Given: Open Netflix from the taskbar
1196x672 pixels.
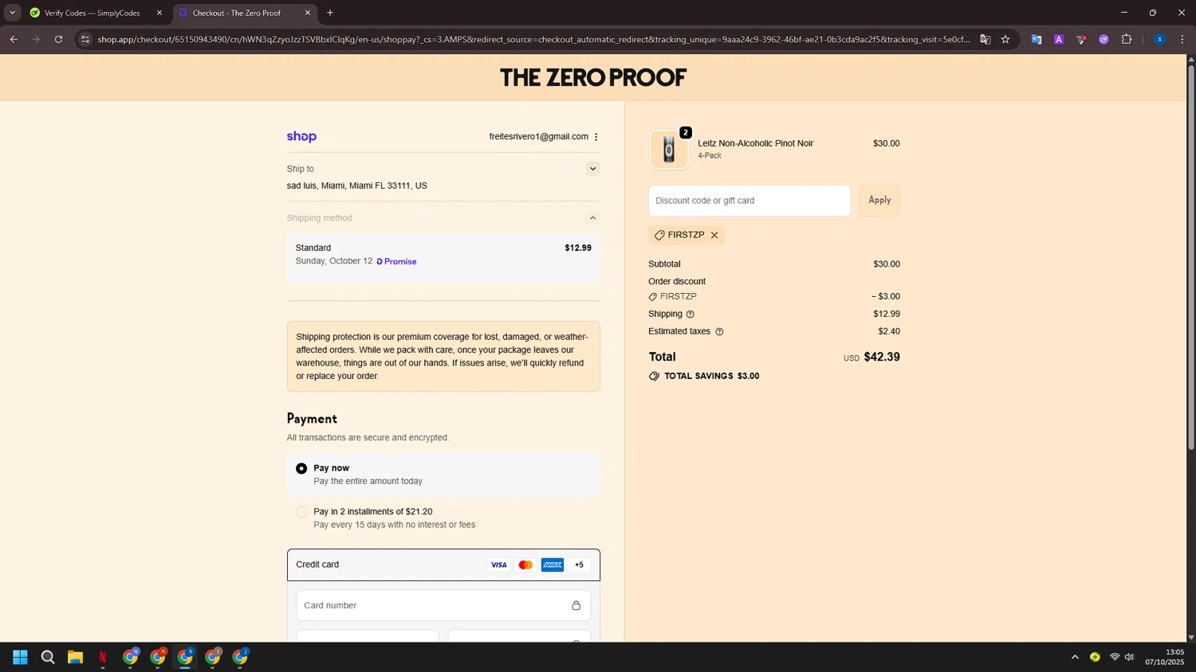Looking at the screenshot, I should pyautogui.click(x=103, y=657).
